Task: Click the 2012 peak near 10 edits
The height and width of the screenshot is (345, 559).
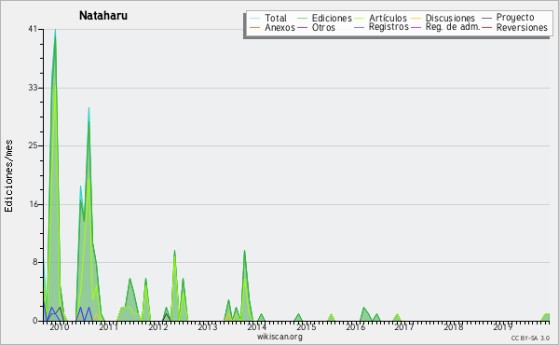Action: [x=174, y=251]
